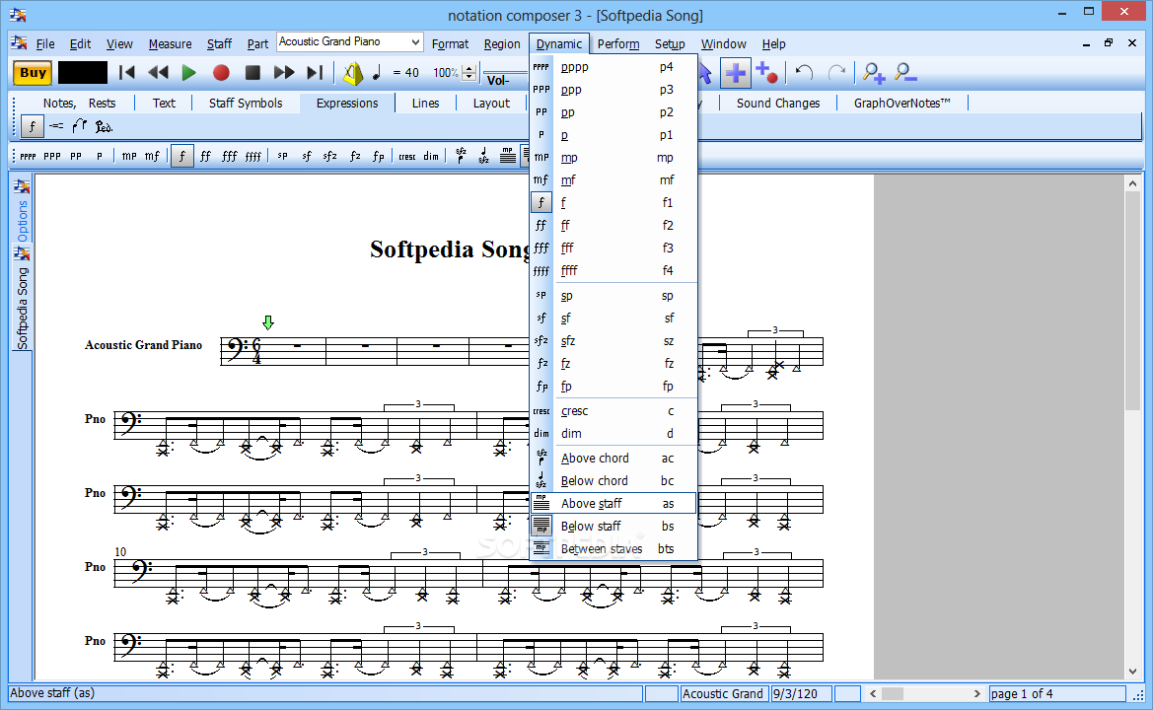The image size is (1153, 710).
Task: Click the Zoom In magnifier icon
Action: coord(873,72)
